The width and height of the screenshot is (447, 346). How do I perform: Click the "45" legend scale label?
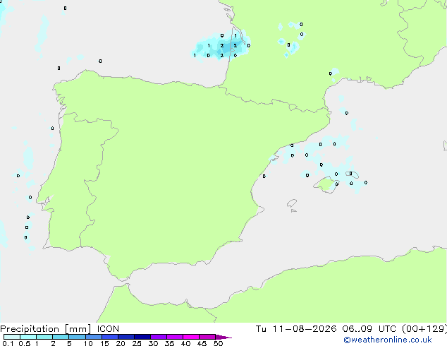(202, 343)
